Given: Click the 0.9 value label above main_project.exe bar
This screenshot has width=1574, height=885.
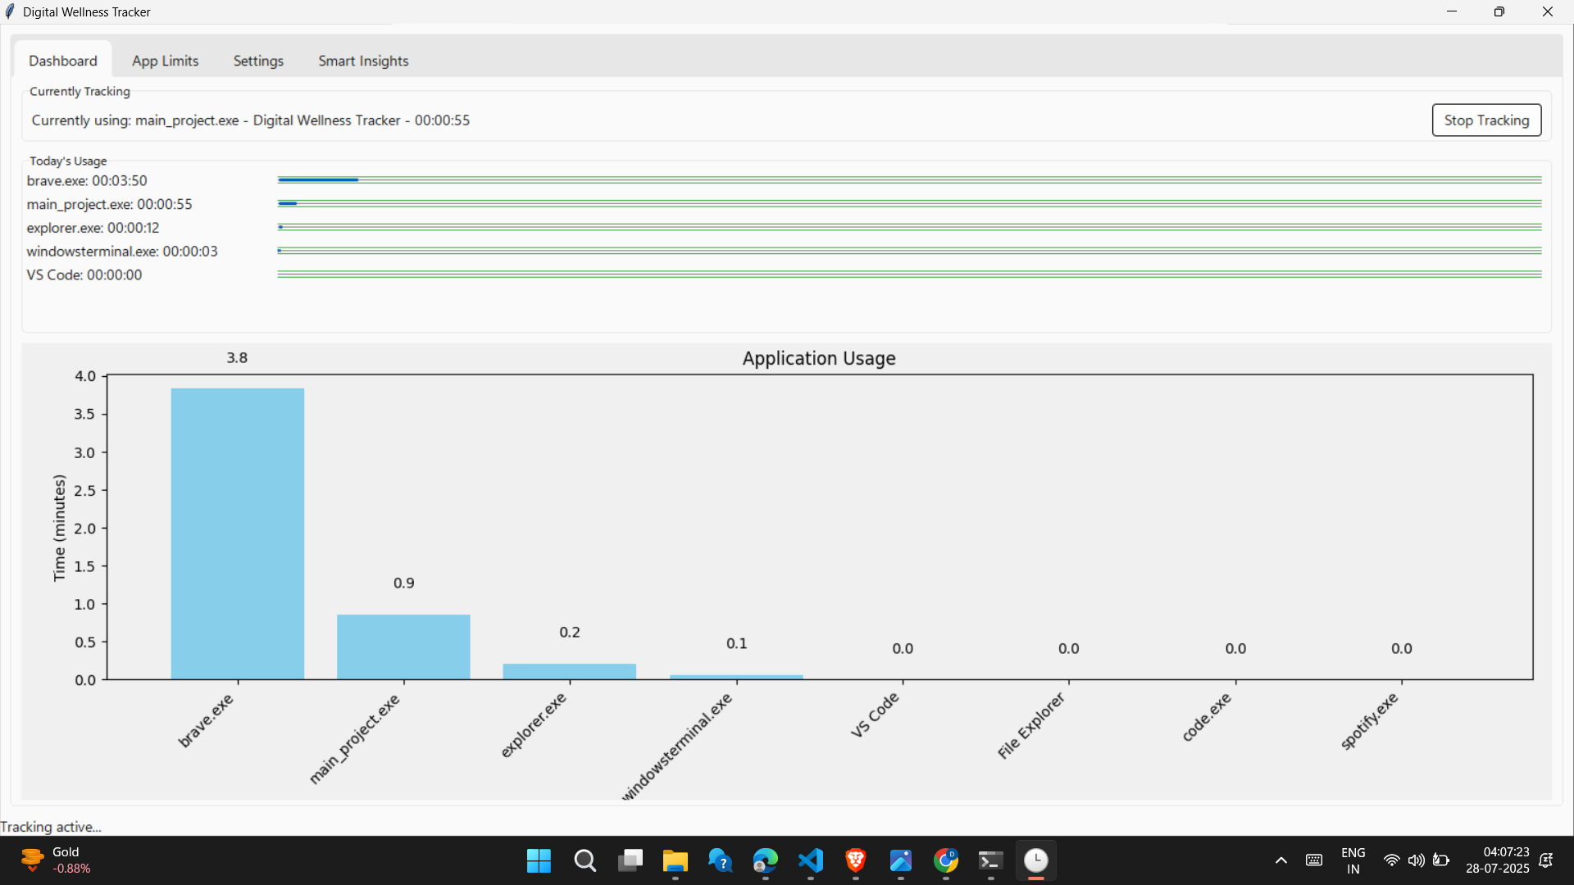Looking at the screenshot, I should click(x=403, y=583).
